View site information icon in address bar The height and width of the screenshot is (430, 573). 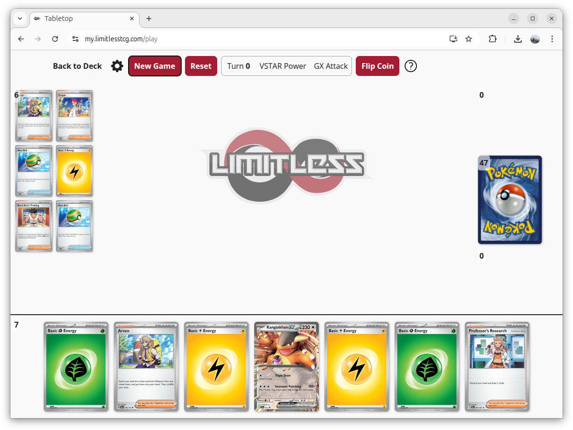[x=75, y=39]
